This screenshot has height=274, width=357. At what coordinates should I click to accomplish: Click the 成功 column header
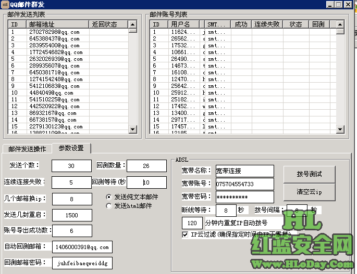coord(241,24)
